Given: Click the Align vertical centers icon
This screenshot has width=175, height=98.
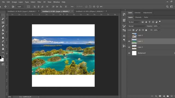Looking at the screenshot, I should click(57, 7).
